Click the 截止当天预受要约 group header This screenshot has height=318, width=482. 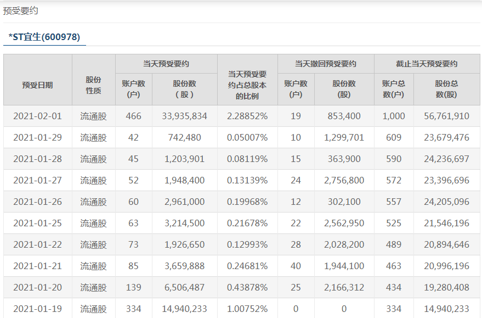[427, 64]
